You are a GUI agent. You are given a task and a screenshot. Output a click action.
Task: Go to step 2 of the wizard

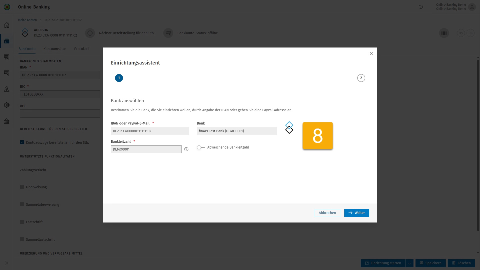[x=361, y=78]
